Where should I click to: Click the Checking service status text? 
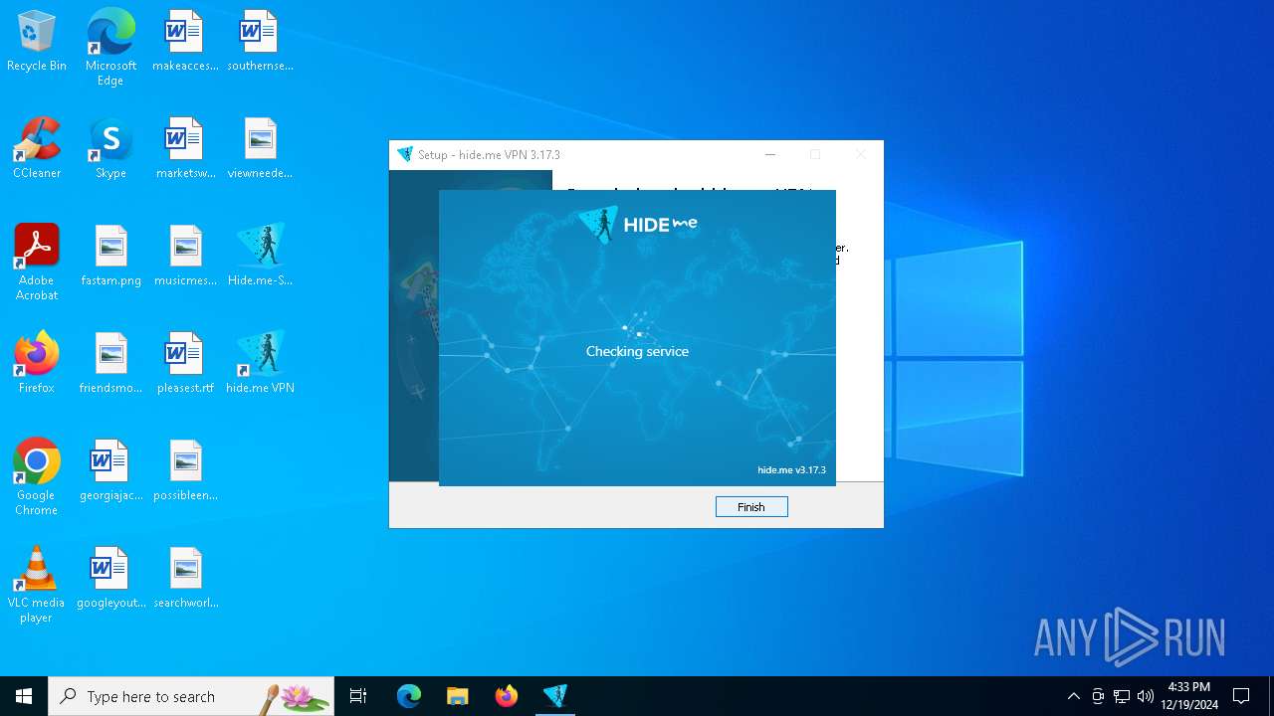pos(637,351)
